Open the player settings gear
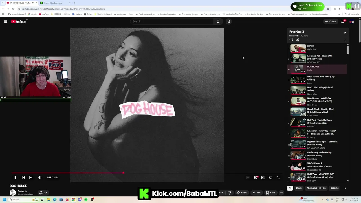Image resolution: width=361 pixels, height=203 pixels. click(256, 178)
